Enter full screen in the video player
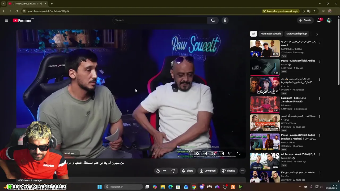Image resolution: width=340 pixels, height=191 pixels. click(x=239, y=154)
